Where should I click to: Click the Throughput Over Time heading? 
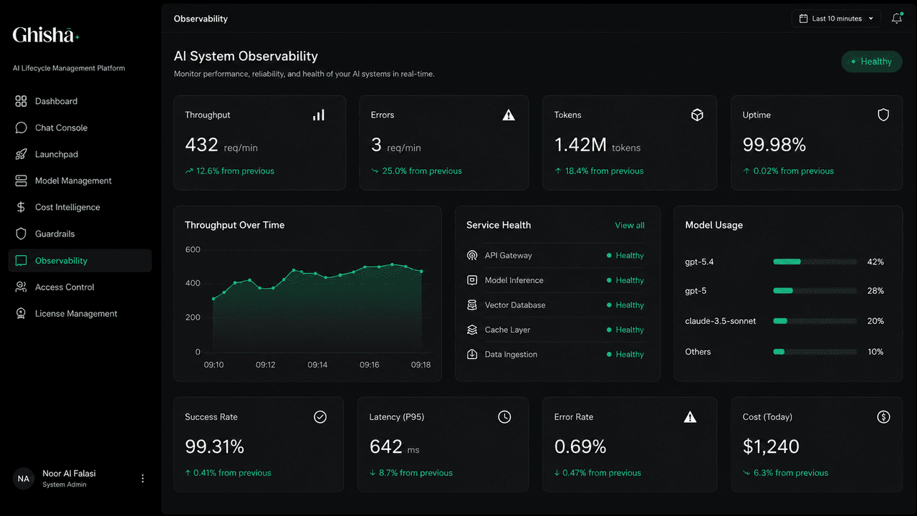click(234, 225)
